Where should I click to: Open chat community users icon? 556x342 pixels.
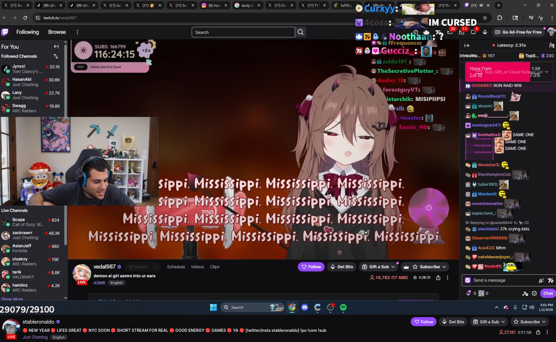click(x=551, y=45)
